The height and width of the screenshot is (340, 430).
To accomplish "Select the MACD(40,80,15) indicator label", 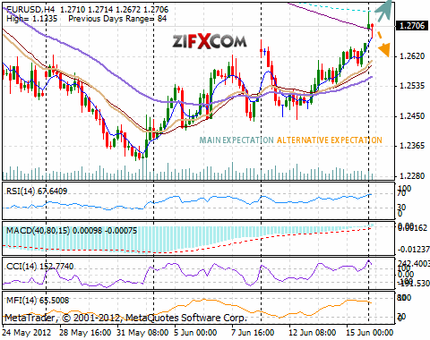I will point(72,231).
